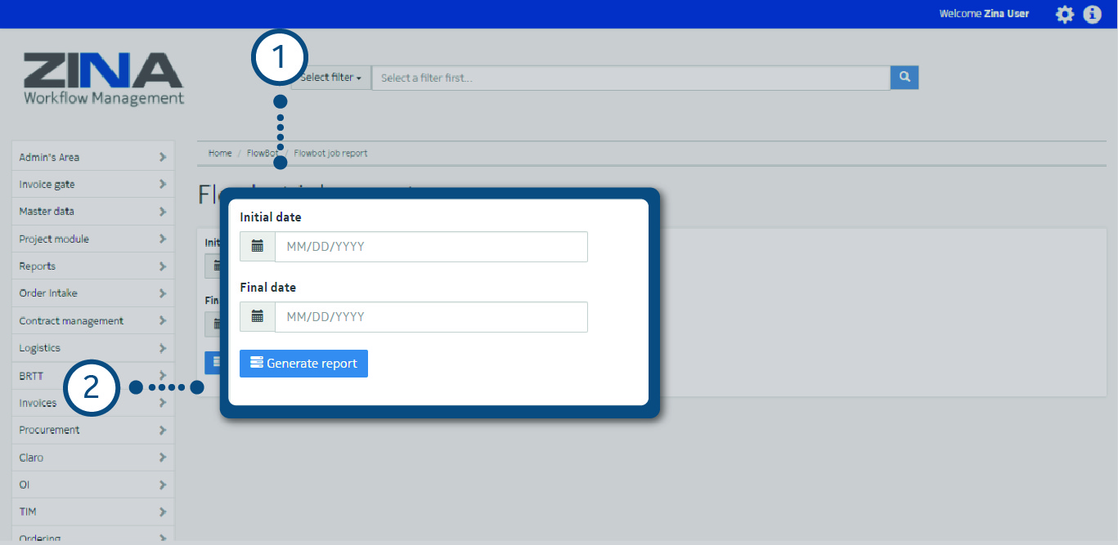
Task: Go to Home via breadcrumb
Action: 220,154
